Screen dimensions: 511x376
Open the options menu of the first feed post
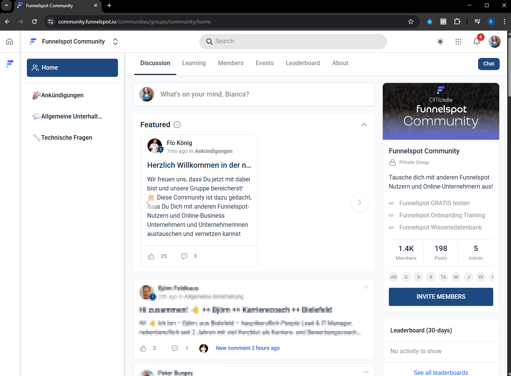click(x=366, y=287)
